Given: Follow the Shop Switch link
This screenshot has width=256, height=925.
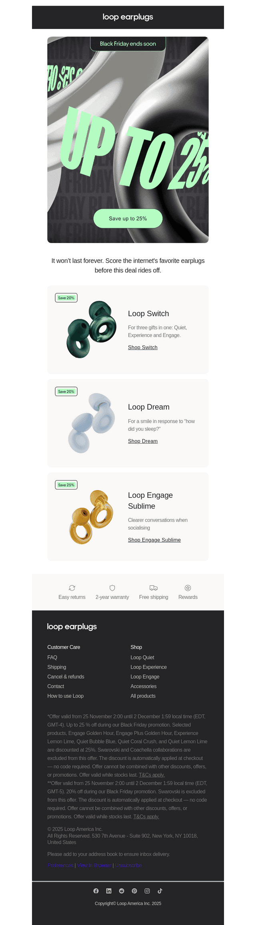Looking at the screenshot, I should (x=143, y=347).
